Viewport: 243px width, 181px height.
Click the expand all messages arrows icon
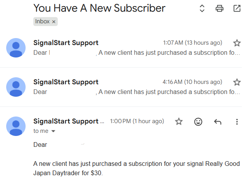coord(202,8)
